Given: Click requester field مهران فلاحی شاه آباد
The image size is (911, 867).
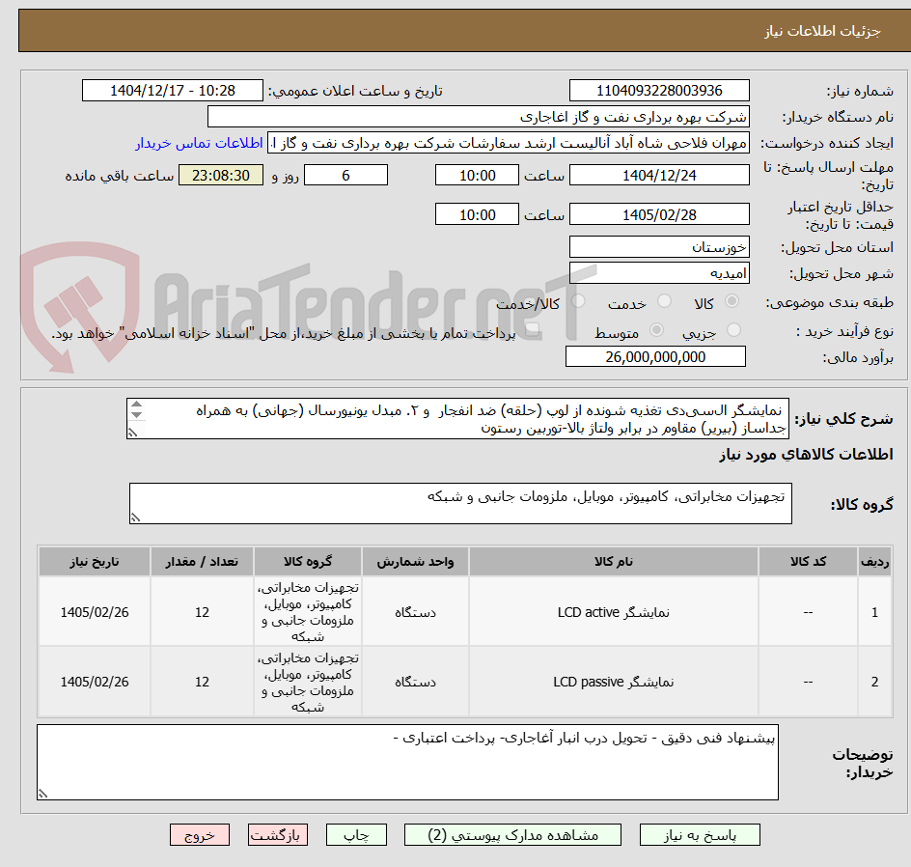Looking at the screenshot, I should [509, 143].
